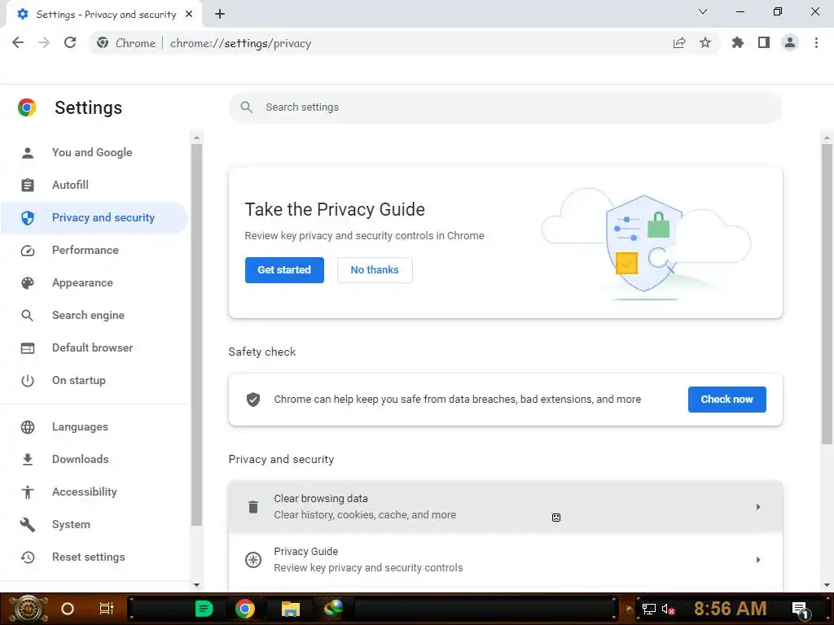Click the 8:56 AM clock
This screenshot has width=834, height=625.
click(x=731, y=609)
